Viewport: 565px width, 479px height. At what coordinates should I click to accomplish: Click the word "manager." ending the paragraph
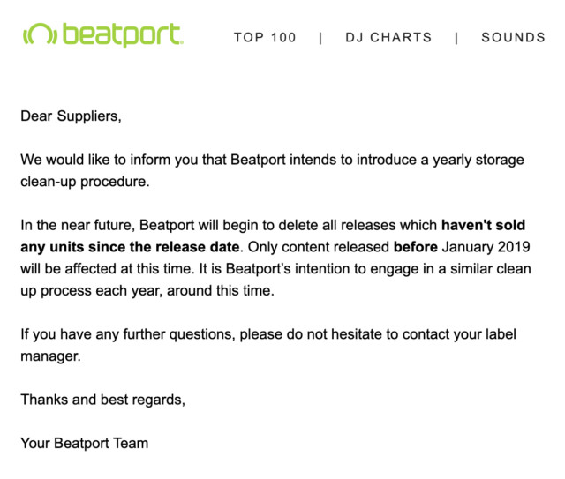50,356
